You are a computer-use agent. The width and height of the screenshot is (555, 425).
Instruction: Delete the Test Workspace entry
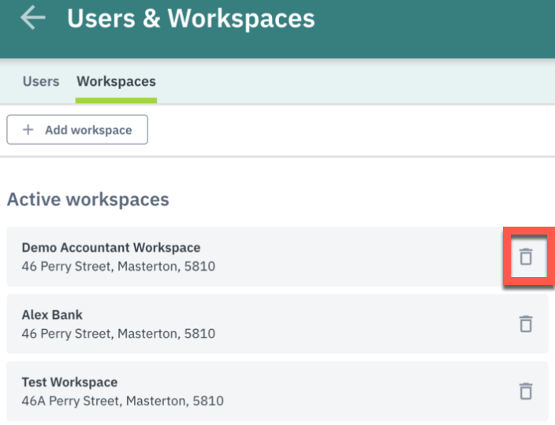click(526, 390)
